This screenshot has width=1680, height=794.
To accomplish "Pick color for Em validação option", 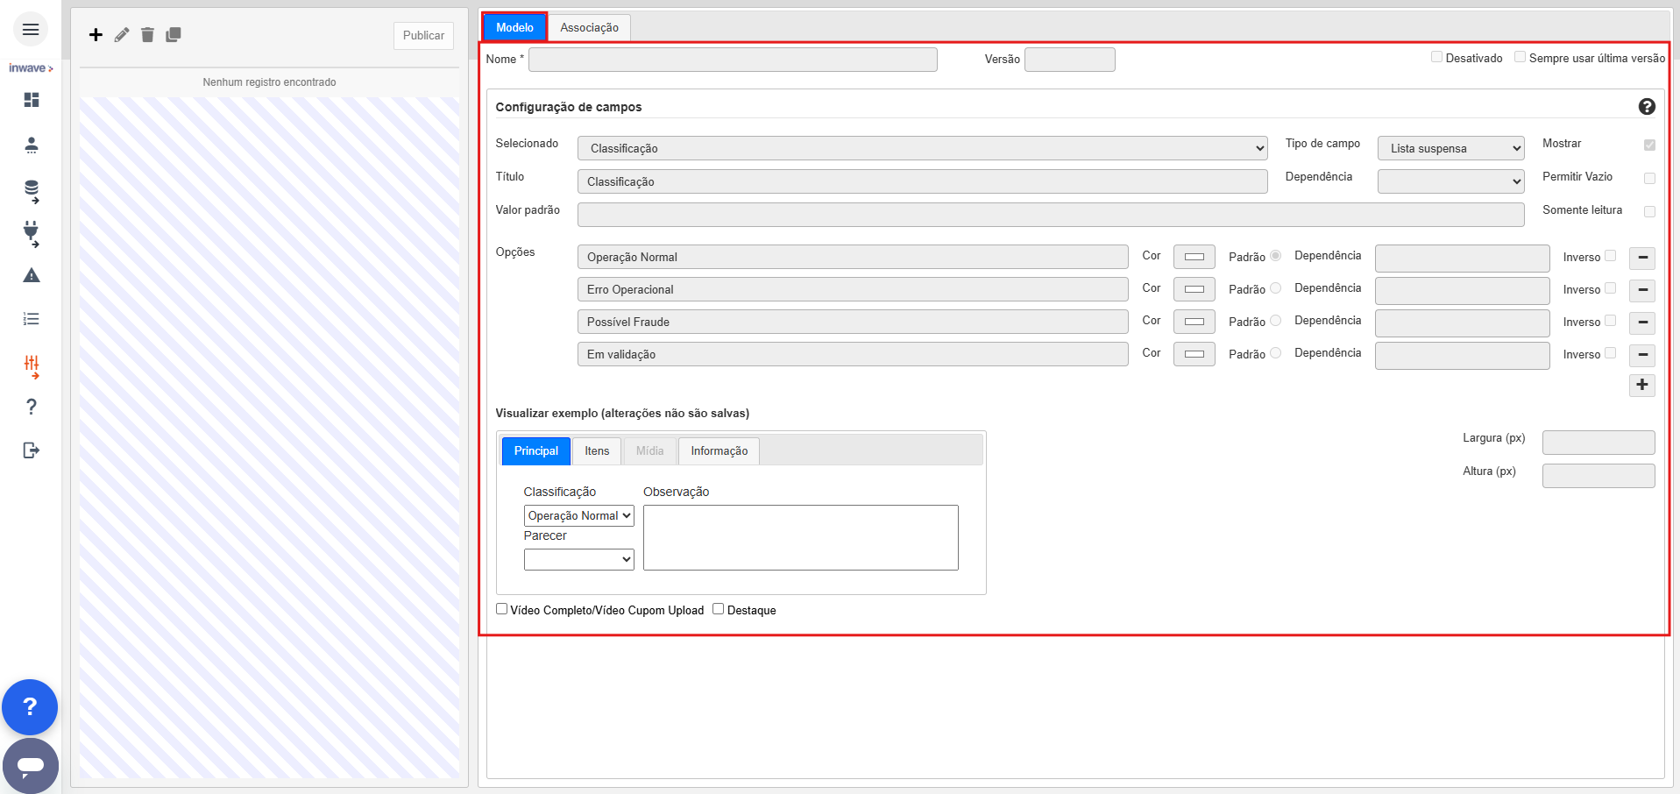I will [1194, 354].
